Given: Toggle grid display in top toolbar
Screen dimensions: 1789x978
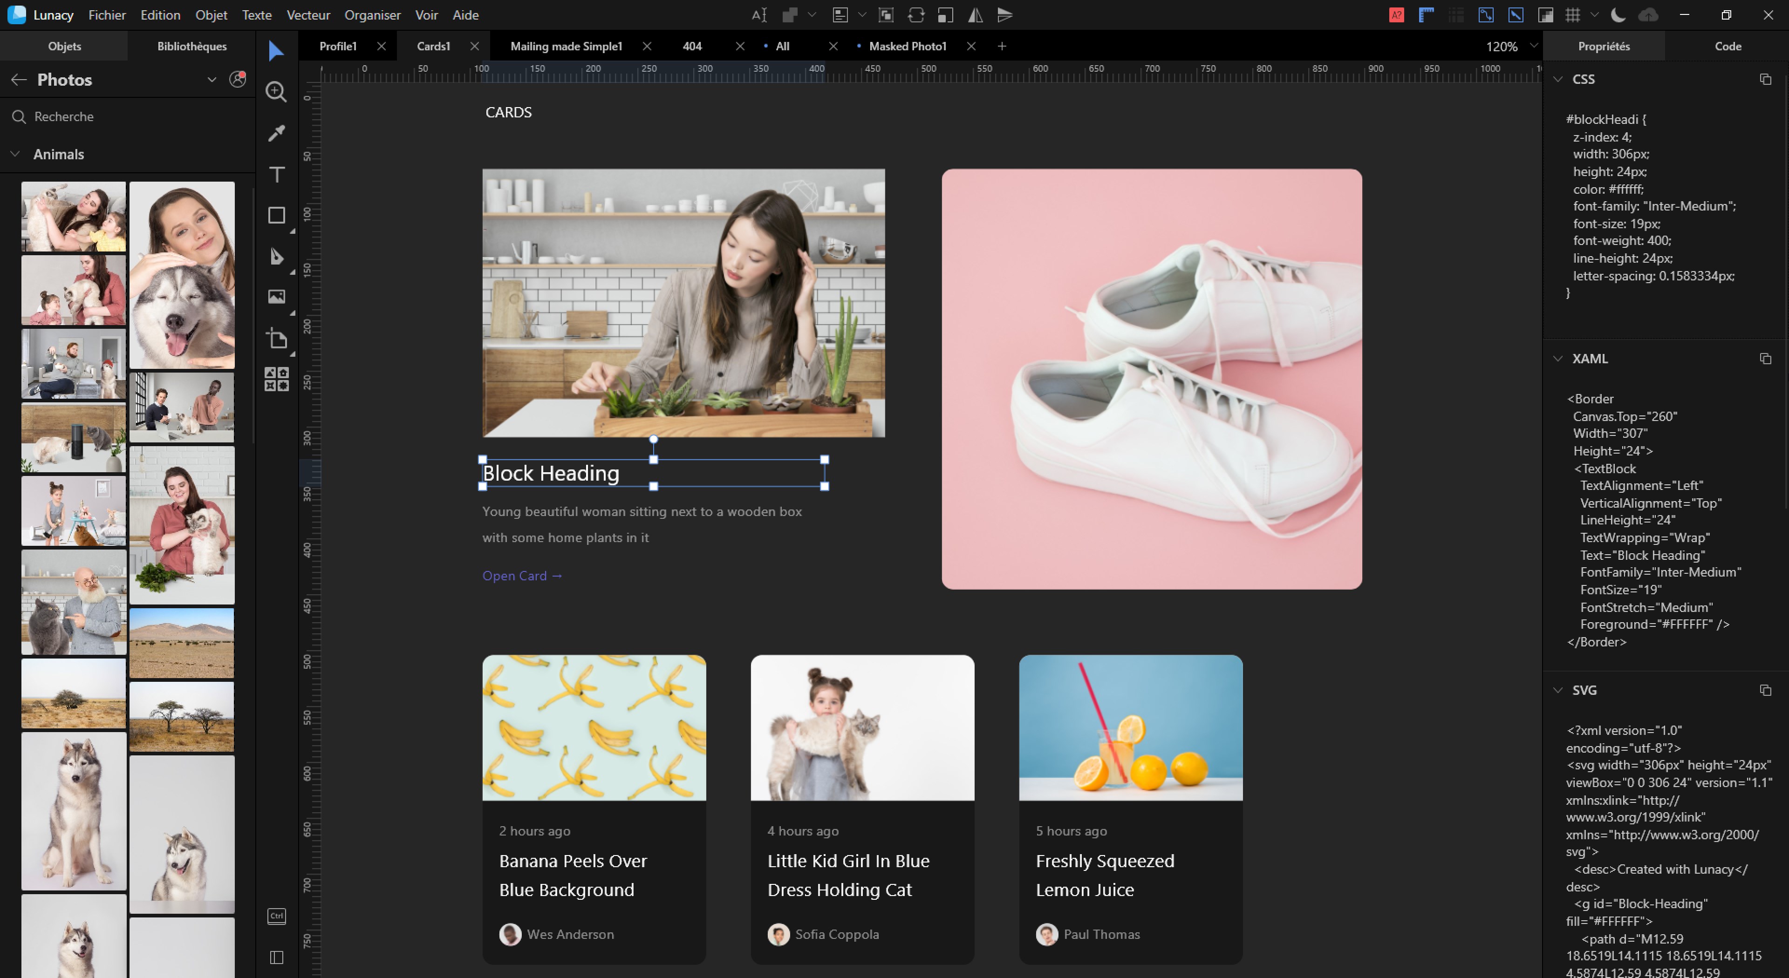Looking at the screenshot, I should (1573, 15).
